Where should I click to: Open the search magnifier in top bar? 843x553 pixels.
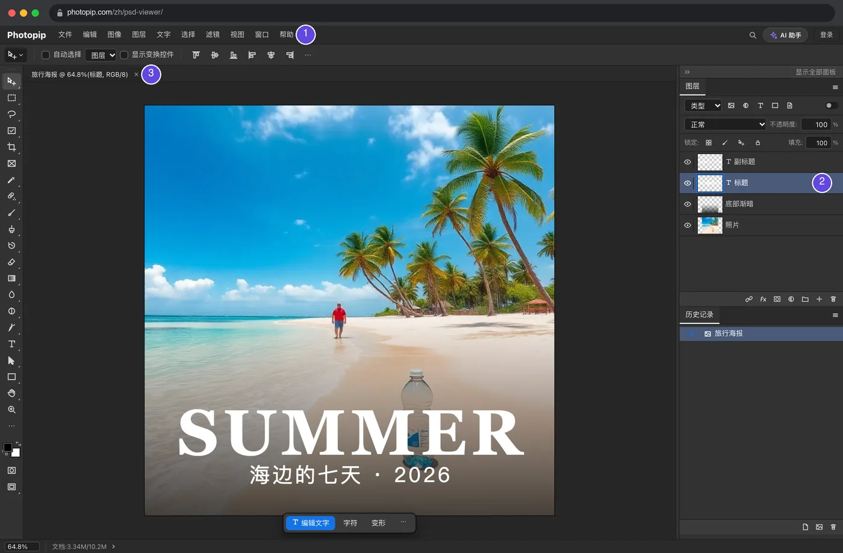pyautogui.click(x=753, y=35)
